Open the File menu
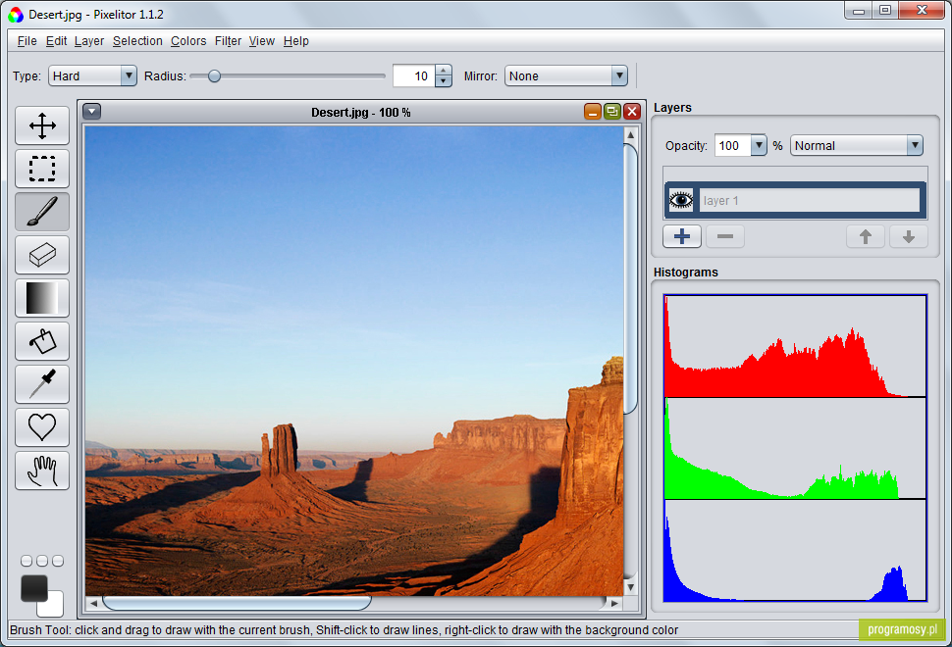 (26, 40)
